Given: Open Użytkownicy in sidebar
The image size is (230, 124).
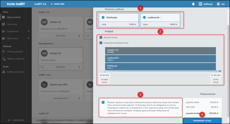Looking at the screenshot, I should coord(13,31).
